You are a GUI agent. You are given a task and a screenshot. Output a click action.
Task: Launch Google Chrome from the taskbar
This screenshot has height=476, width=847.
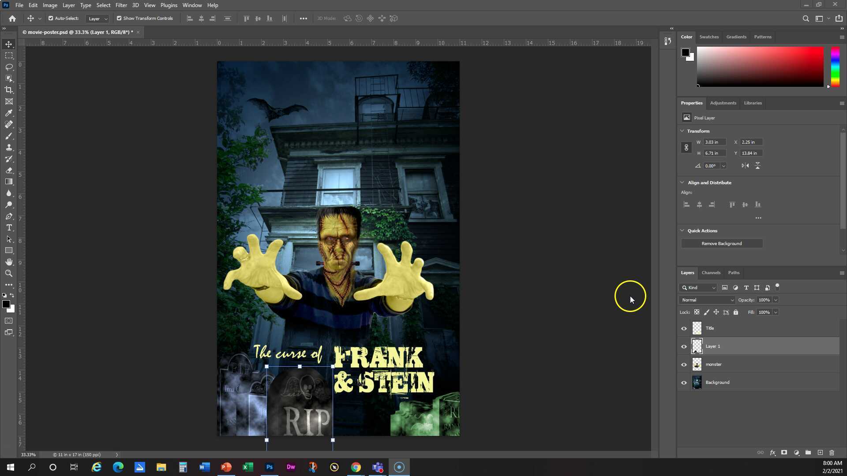tap(356, 467)
